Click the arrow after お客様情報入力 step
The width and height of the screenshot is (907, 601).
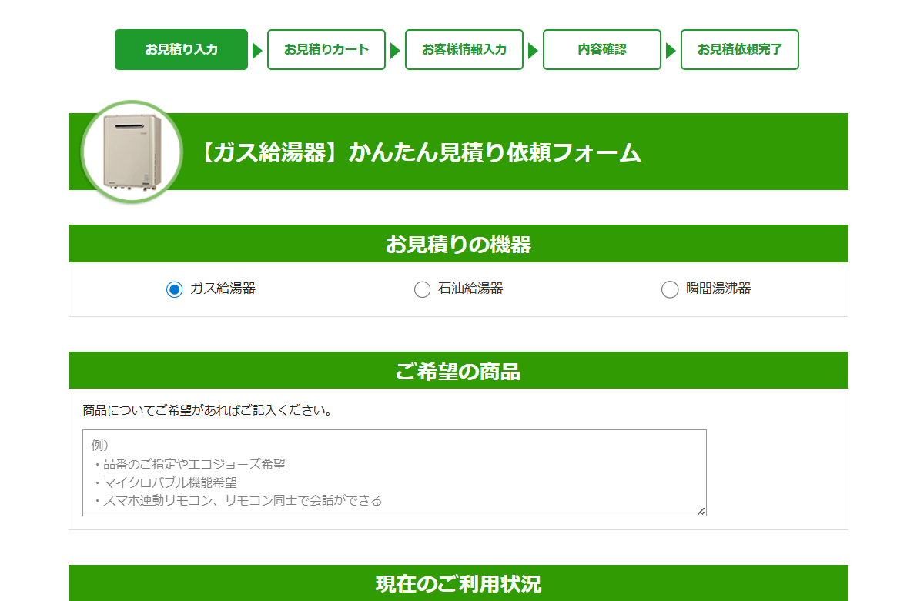coord(533,51)
